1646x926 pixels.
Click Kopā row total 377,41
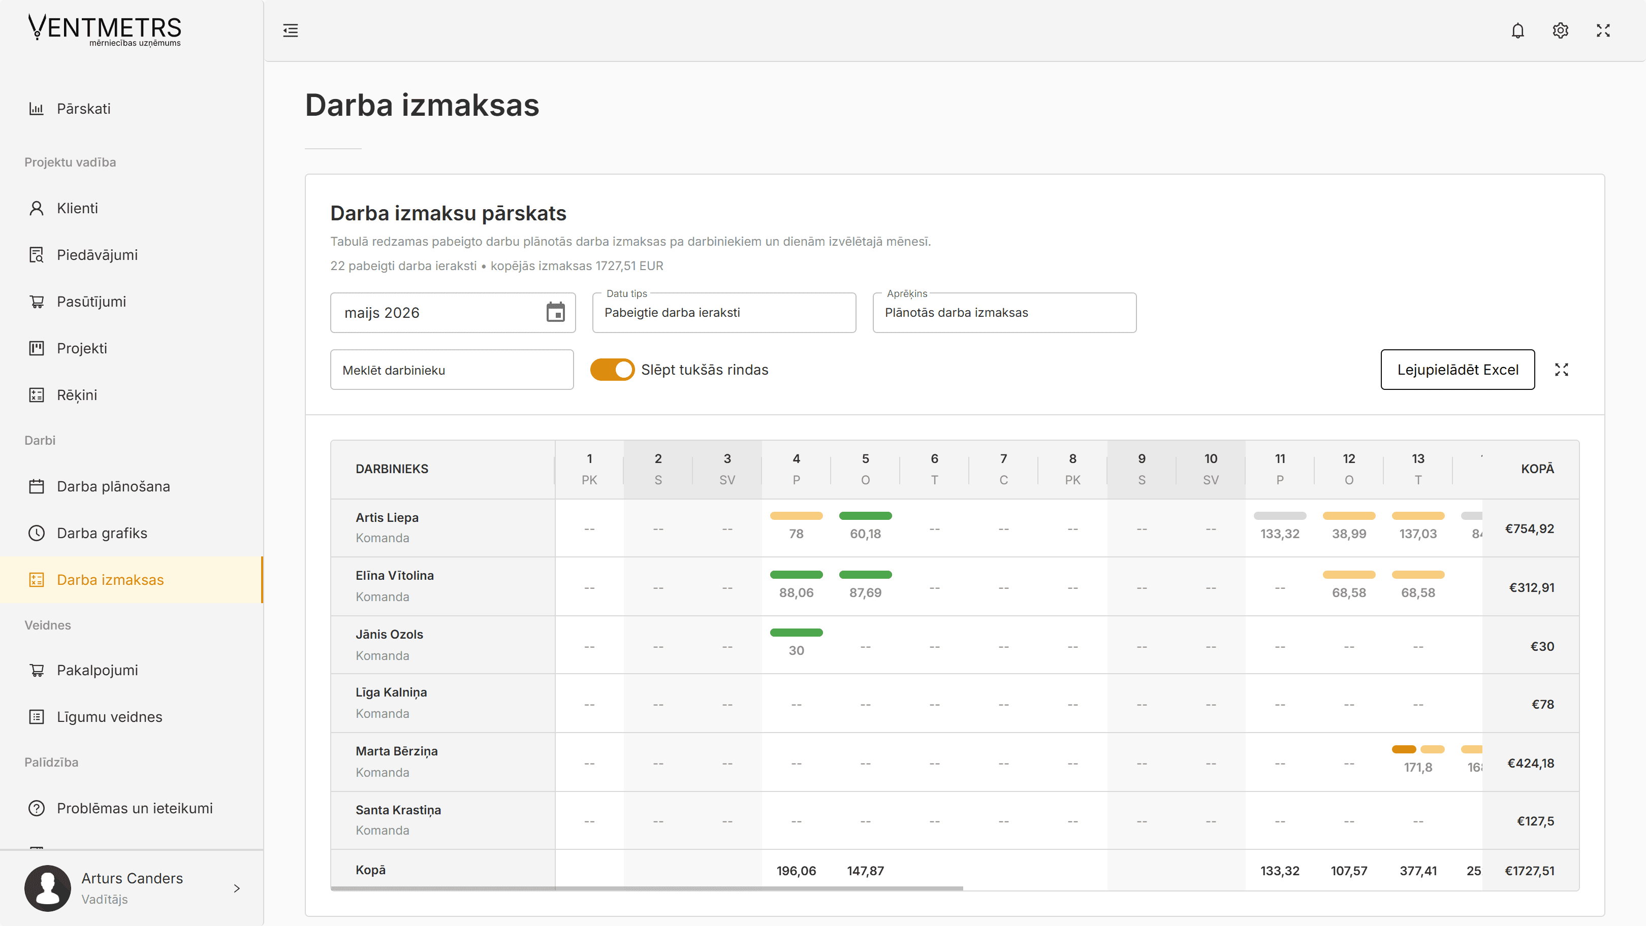(x=1418, y=871)
